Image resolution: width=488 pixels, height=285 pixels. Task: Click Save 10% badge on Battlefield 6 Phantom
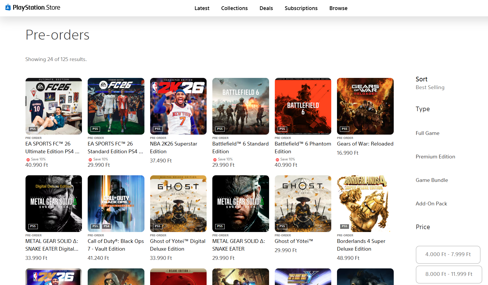click(285, 159)
